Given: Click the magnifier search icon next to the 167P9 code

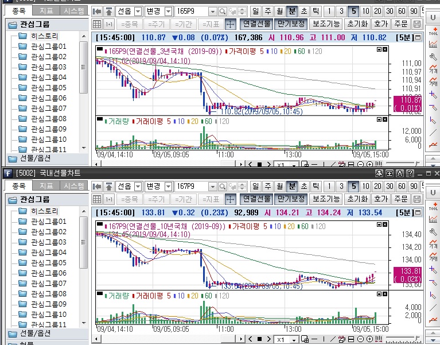Looking at the screenshot, I should [222, 187].
